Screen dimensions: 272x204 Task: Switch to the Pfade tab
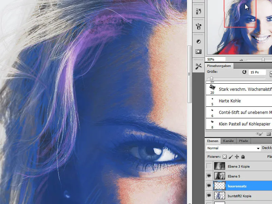point(243,141)
